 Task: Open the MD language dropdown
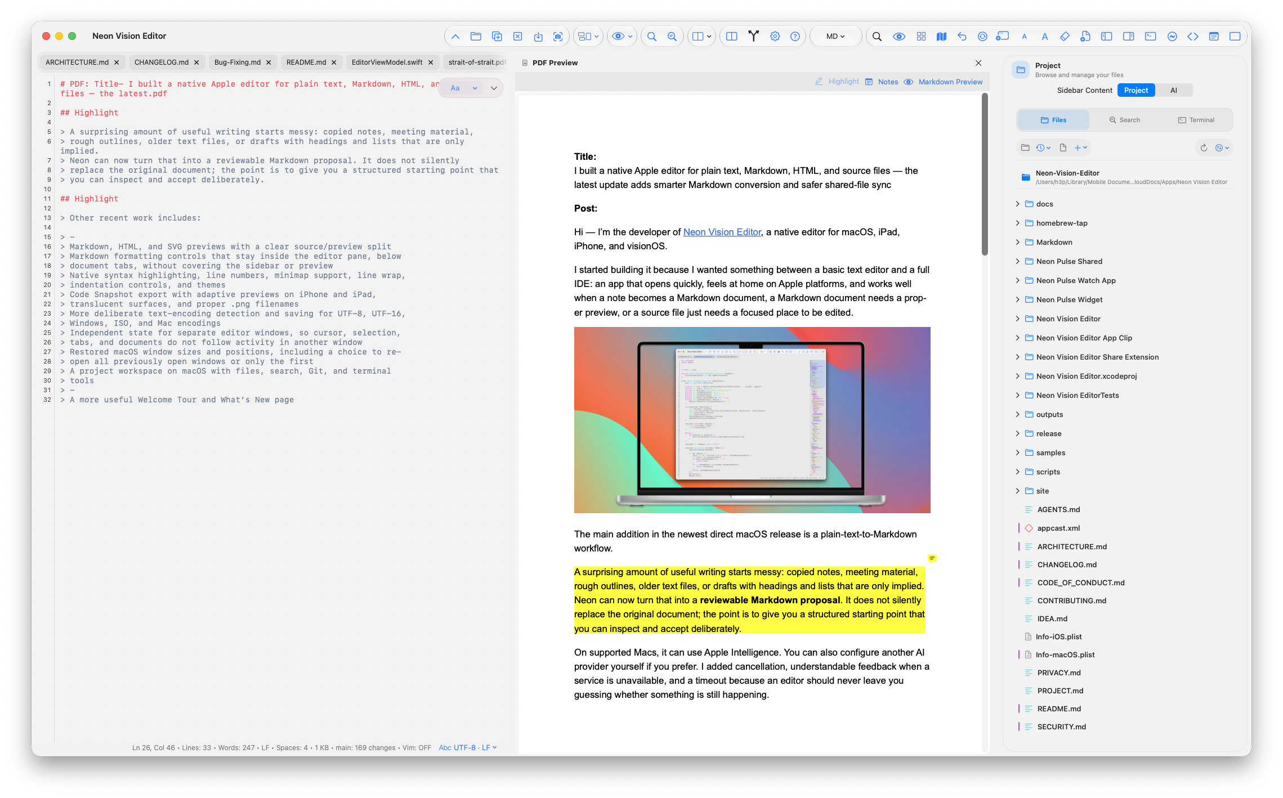pos(835,37)
